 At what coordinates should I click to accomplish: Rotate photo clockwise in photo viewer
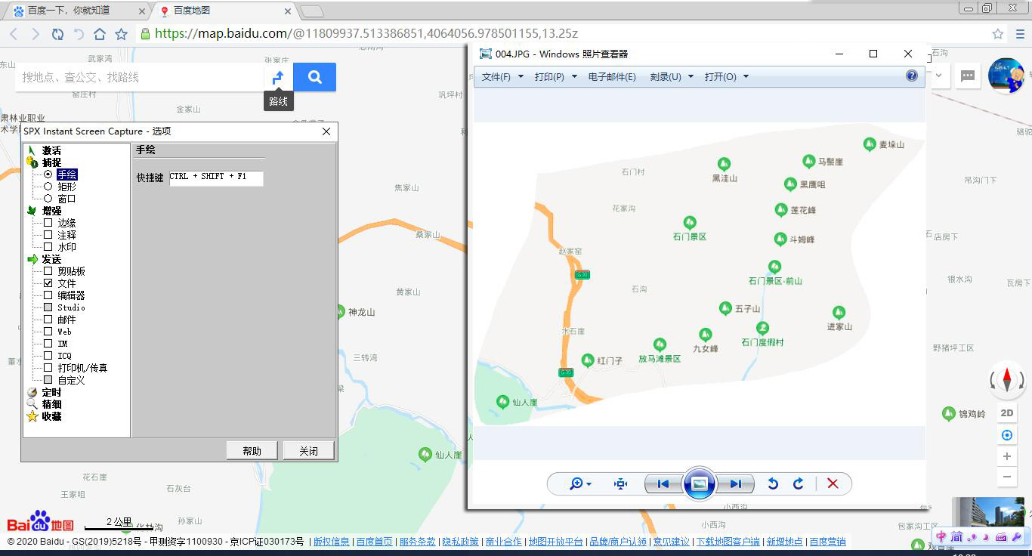tap(798, 483)
